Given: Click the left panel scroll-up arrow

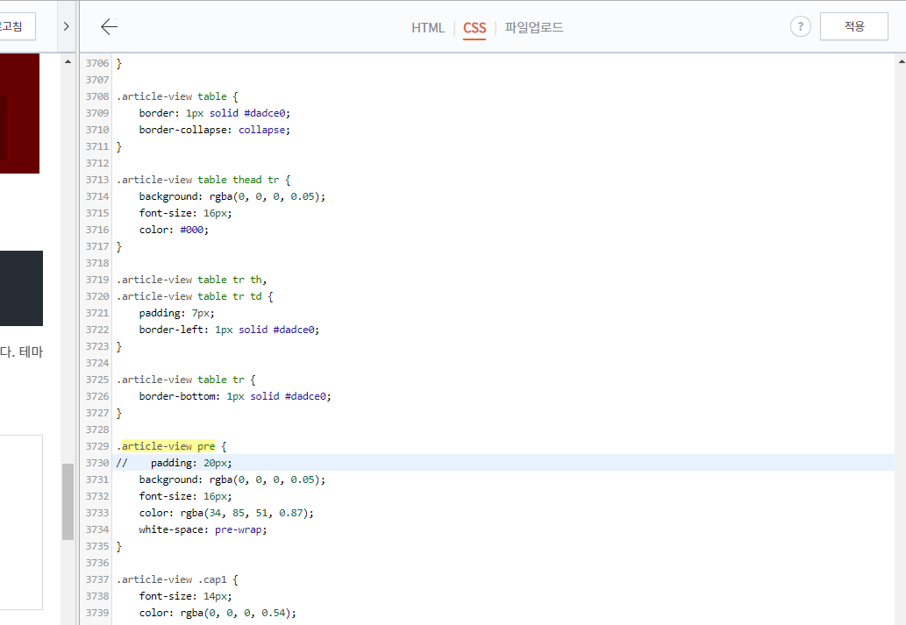Looking at the screenshot, I should click(68, 62).
